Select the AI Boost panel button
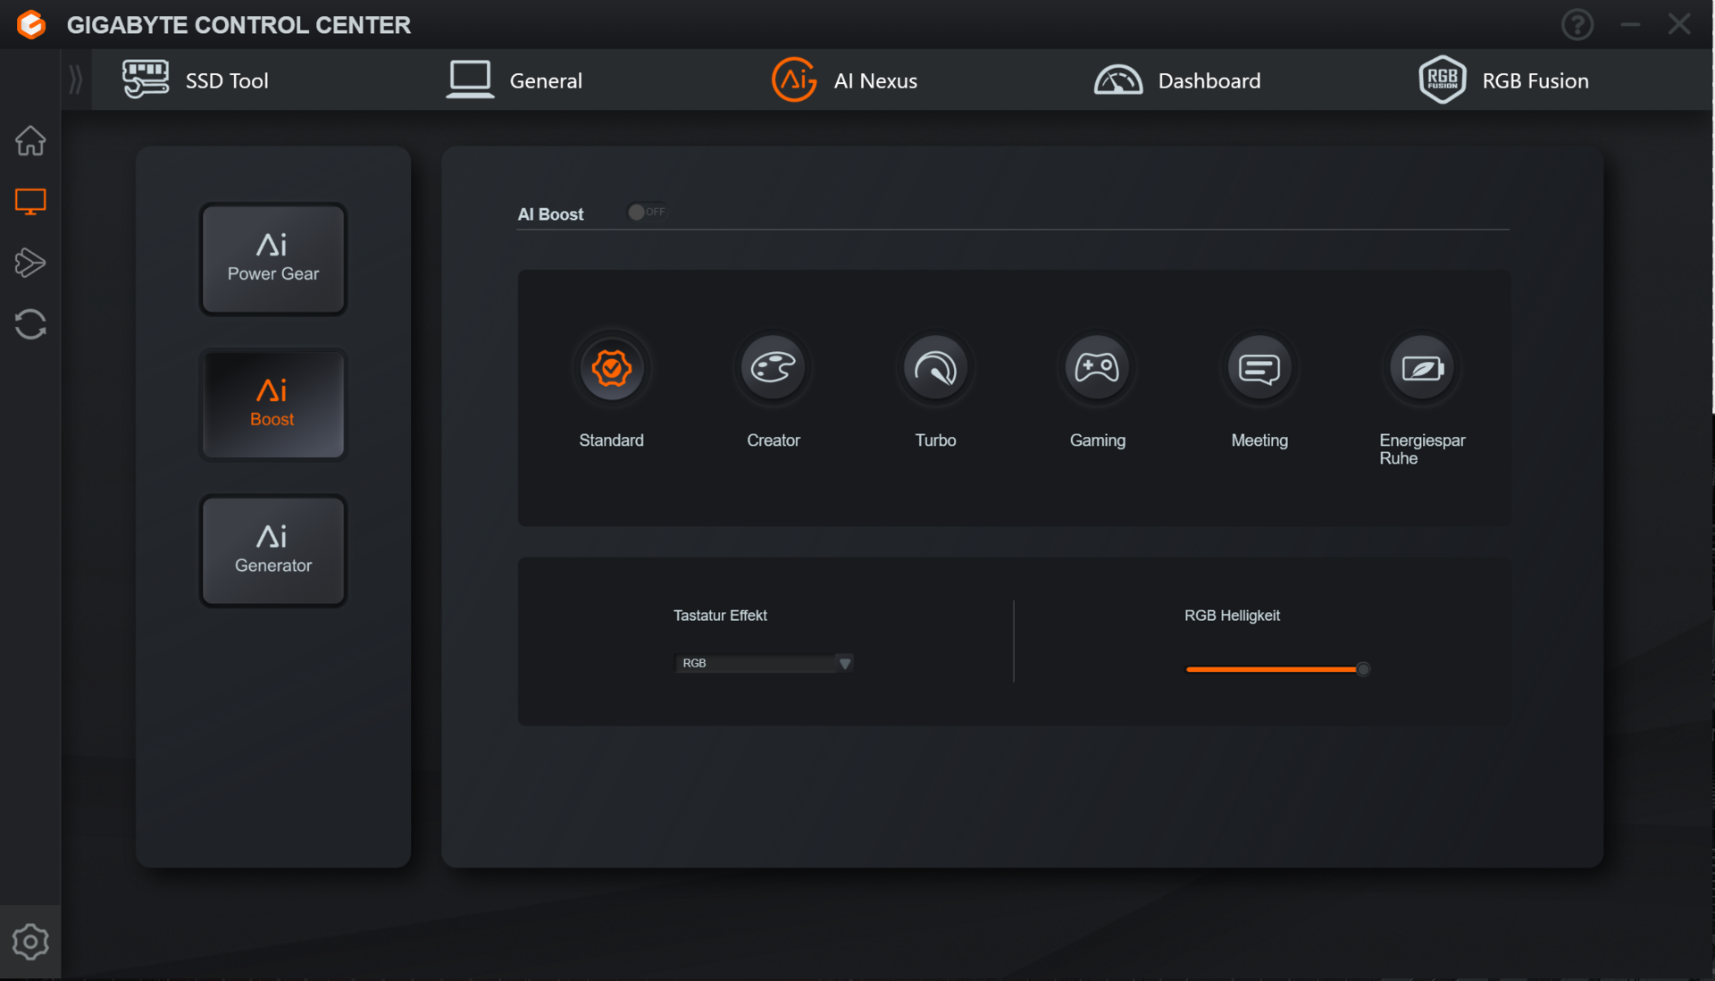 (x=273, y=404)
